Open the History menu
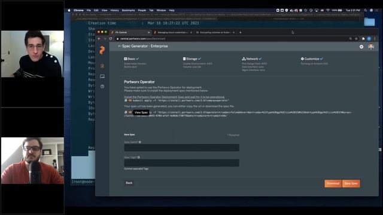This screenshot has width=383, height=215. 114,10
